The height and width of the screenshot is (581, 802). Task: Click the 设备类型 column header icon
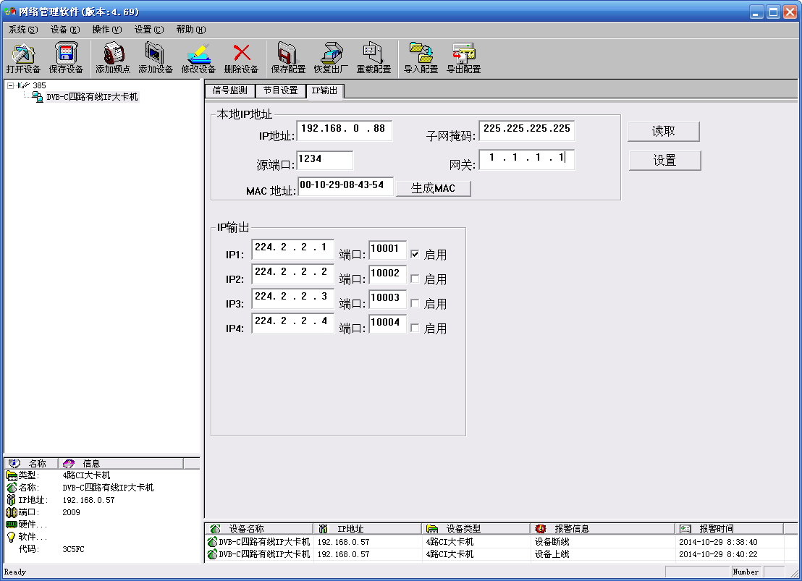coord(432,529)
